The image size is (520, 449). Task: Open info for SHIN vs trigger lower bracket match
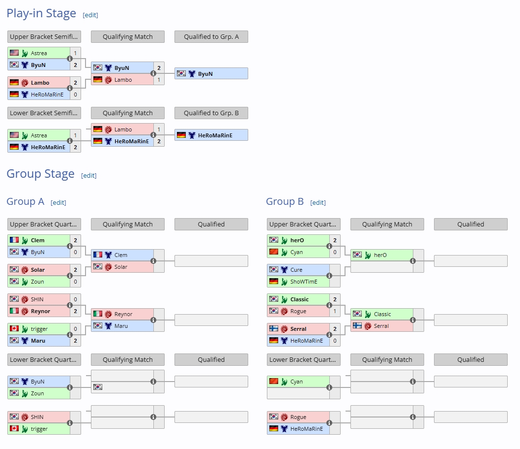[70, 423]
